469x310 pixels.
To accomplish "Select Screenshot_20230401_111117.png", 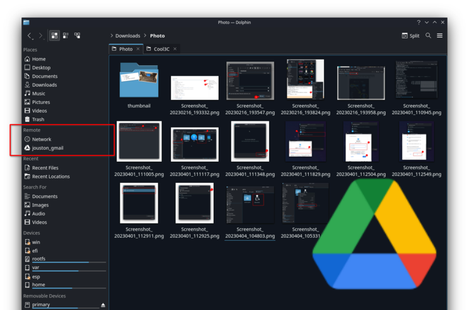I will [x=194, y=152].
